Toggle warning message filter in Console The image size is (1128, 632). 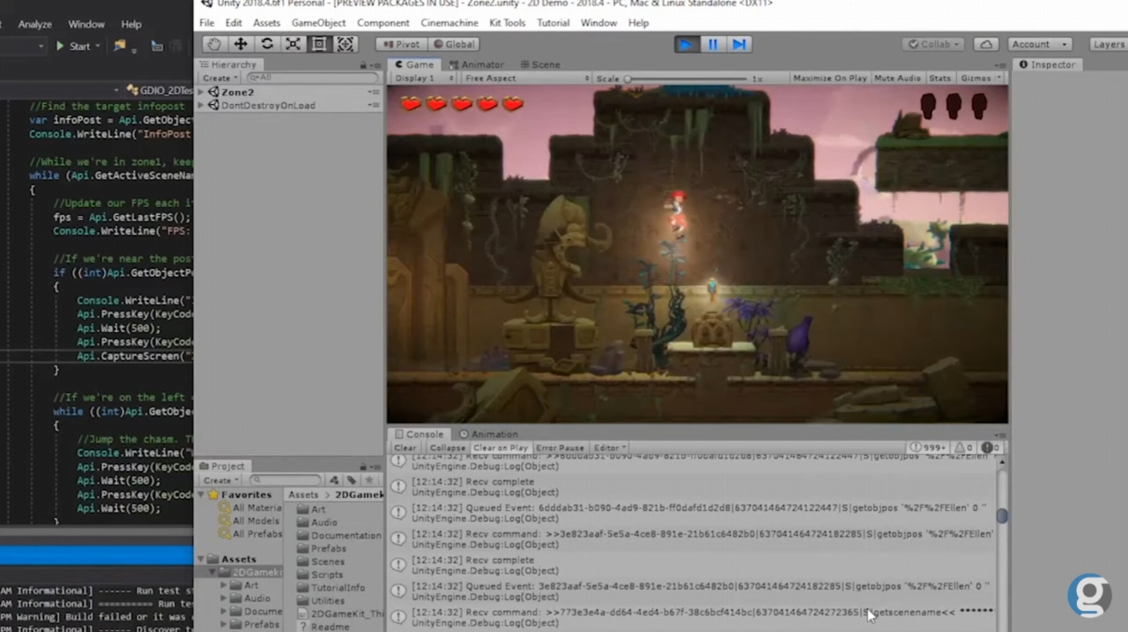click(964, 448)
